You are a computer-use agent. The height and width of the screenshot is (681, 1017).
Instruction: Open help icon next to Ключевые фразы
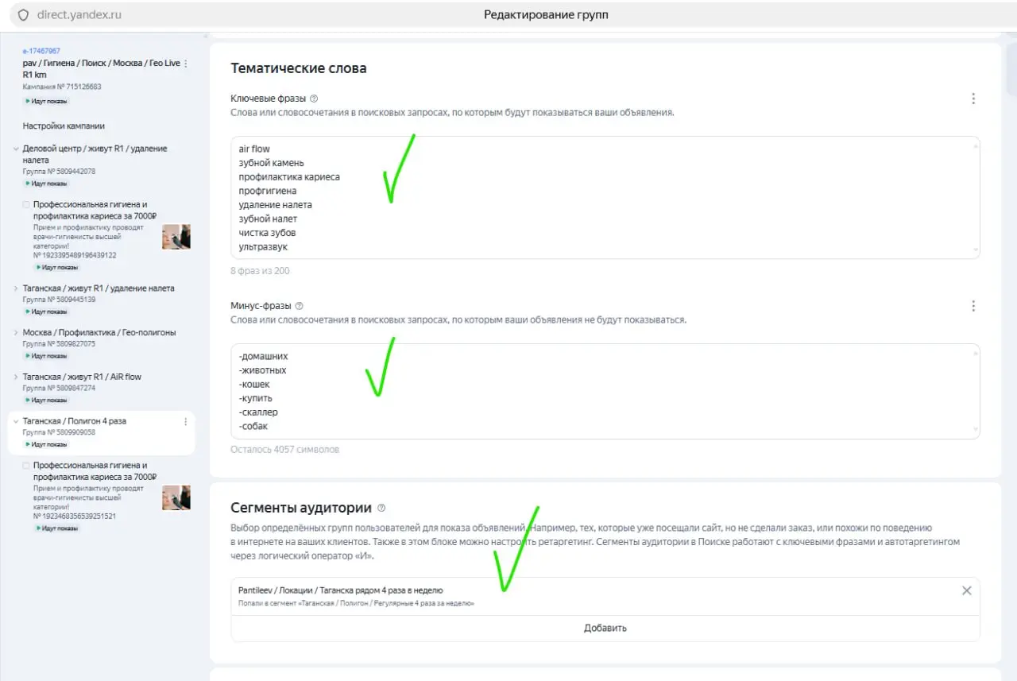[314, 99]
